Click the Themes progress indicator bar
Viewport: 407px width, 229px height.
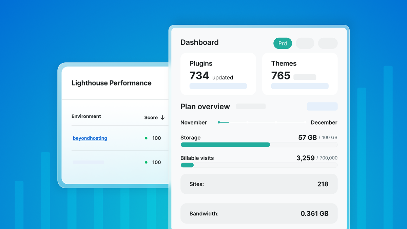click(x=300, y=86)
